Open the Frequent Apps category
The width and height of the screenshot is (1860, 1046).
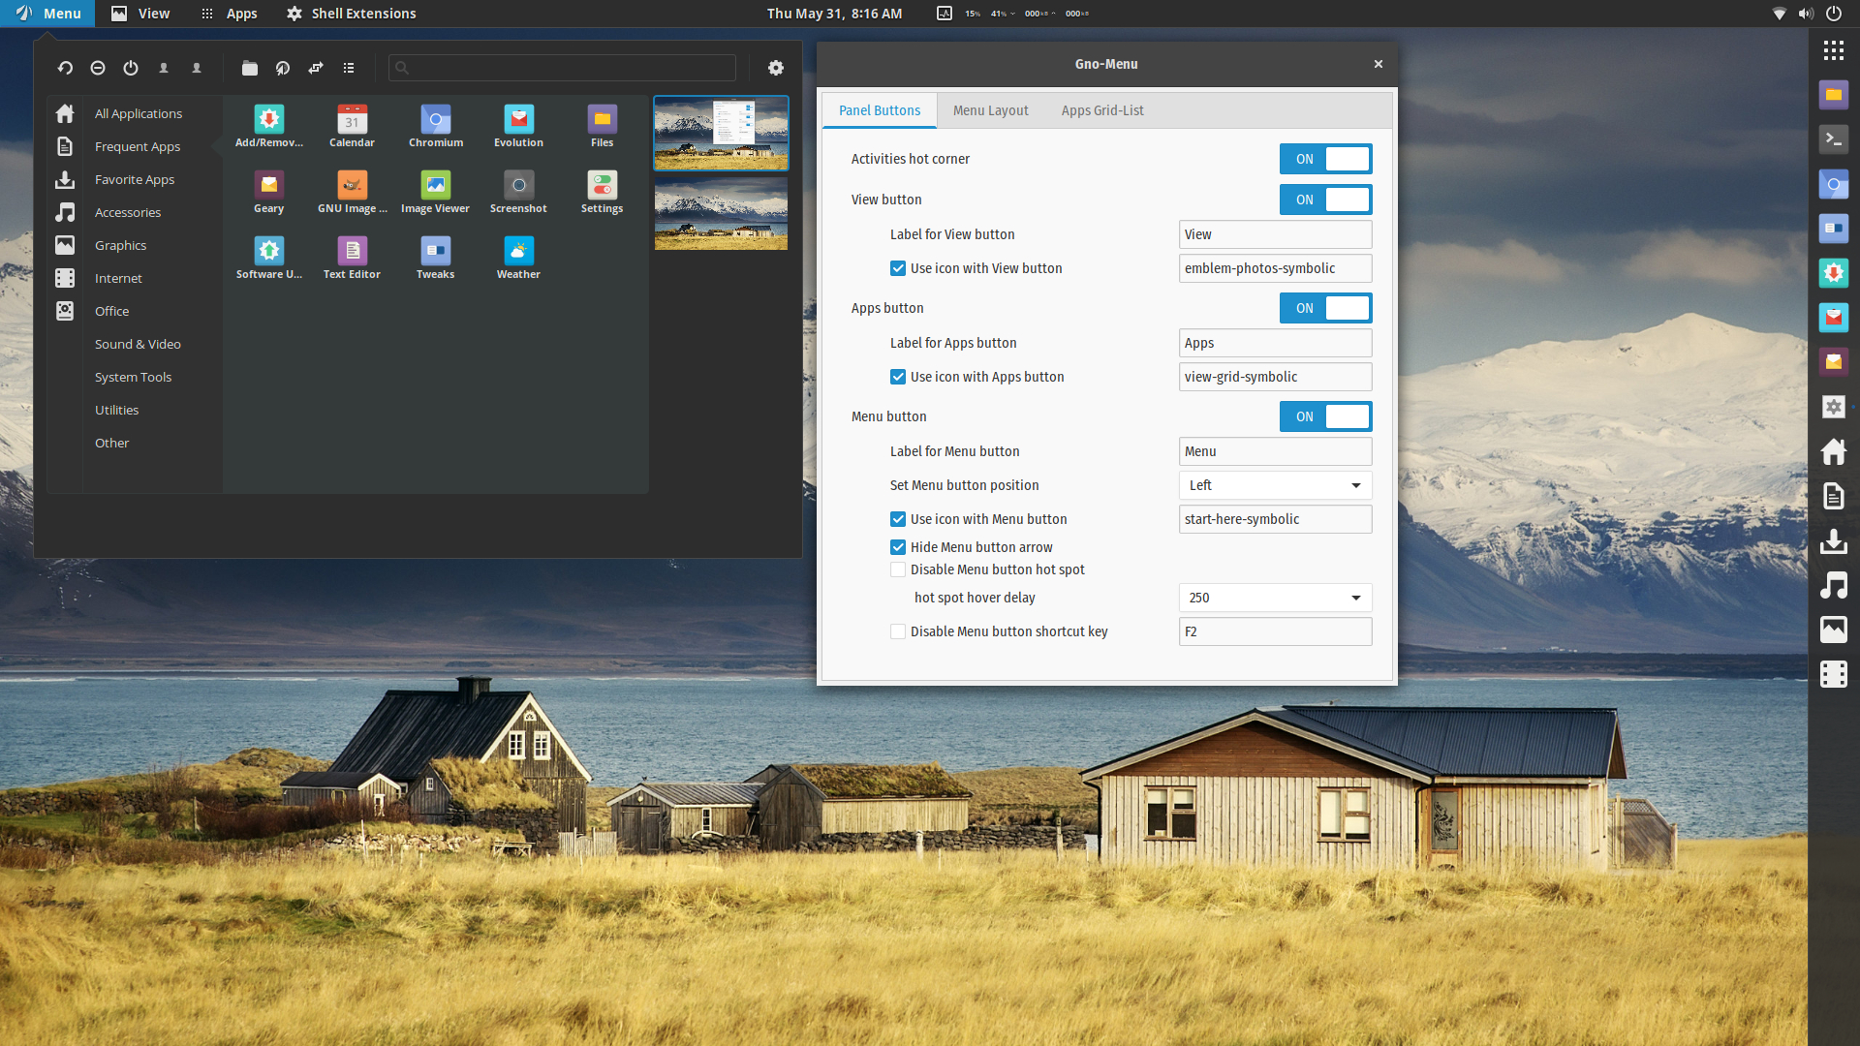(x=136, y=145)
